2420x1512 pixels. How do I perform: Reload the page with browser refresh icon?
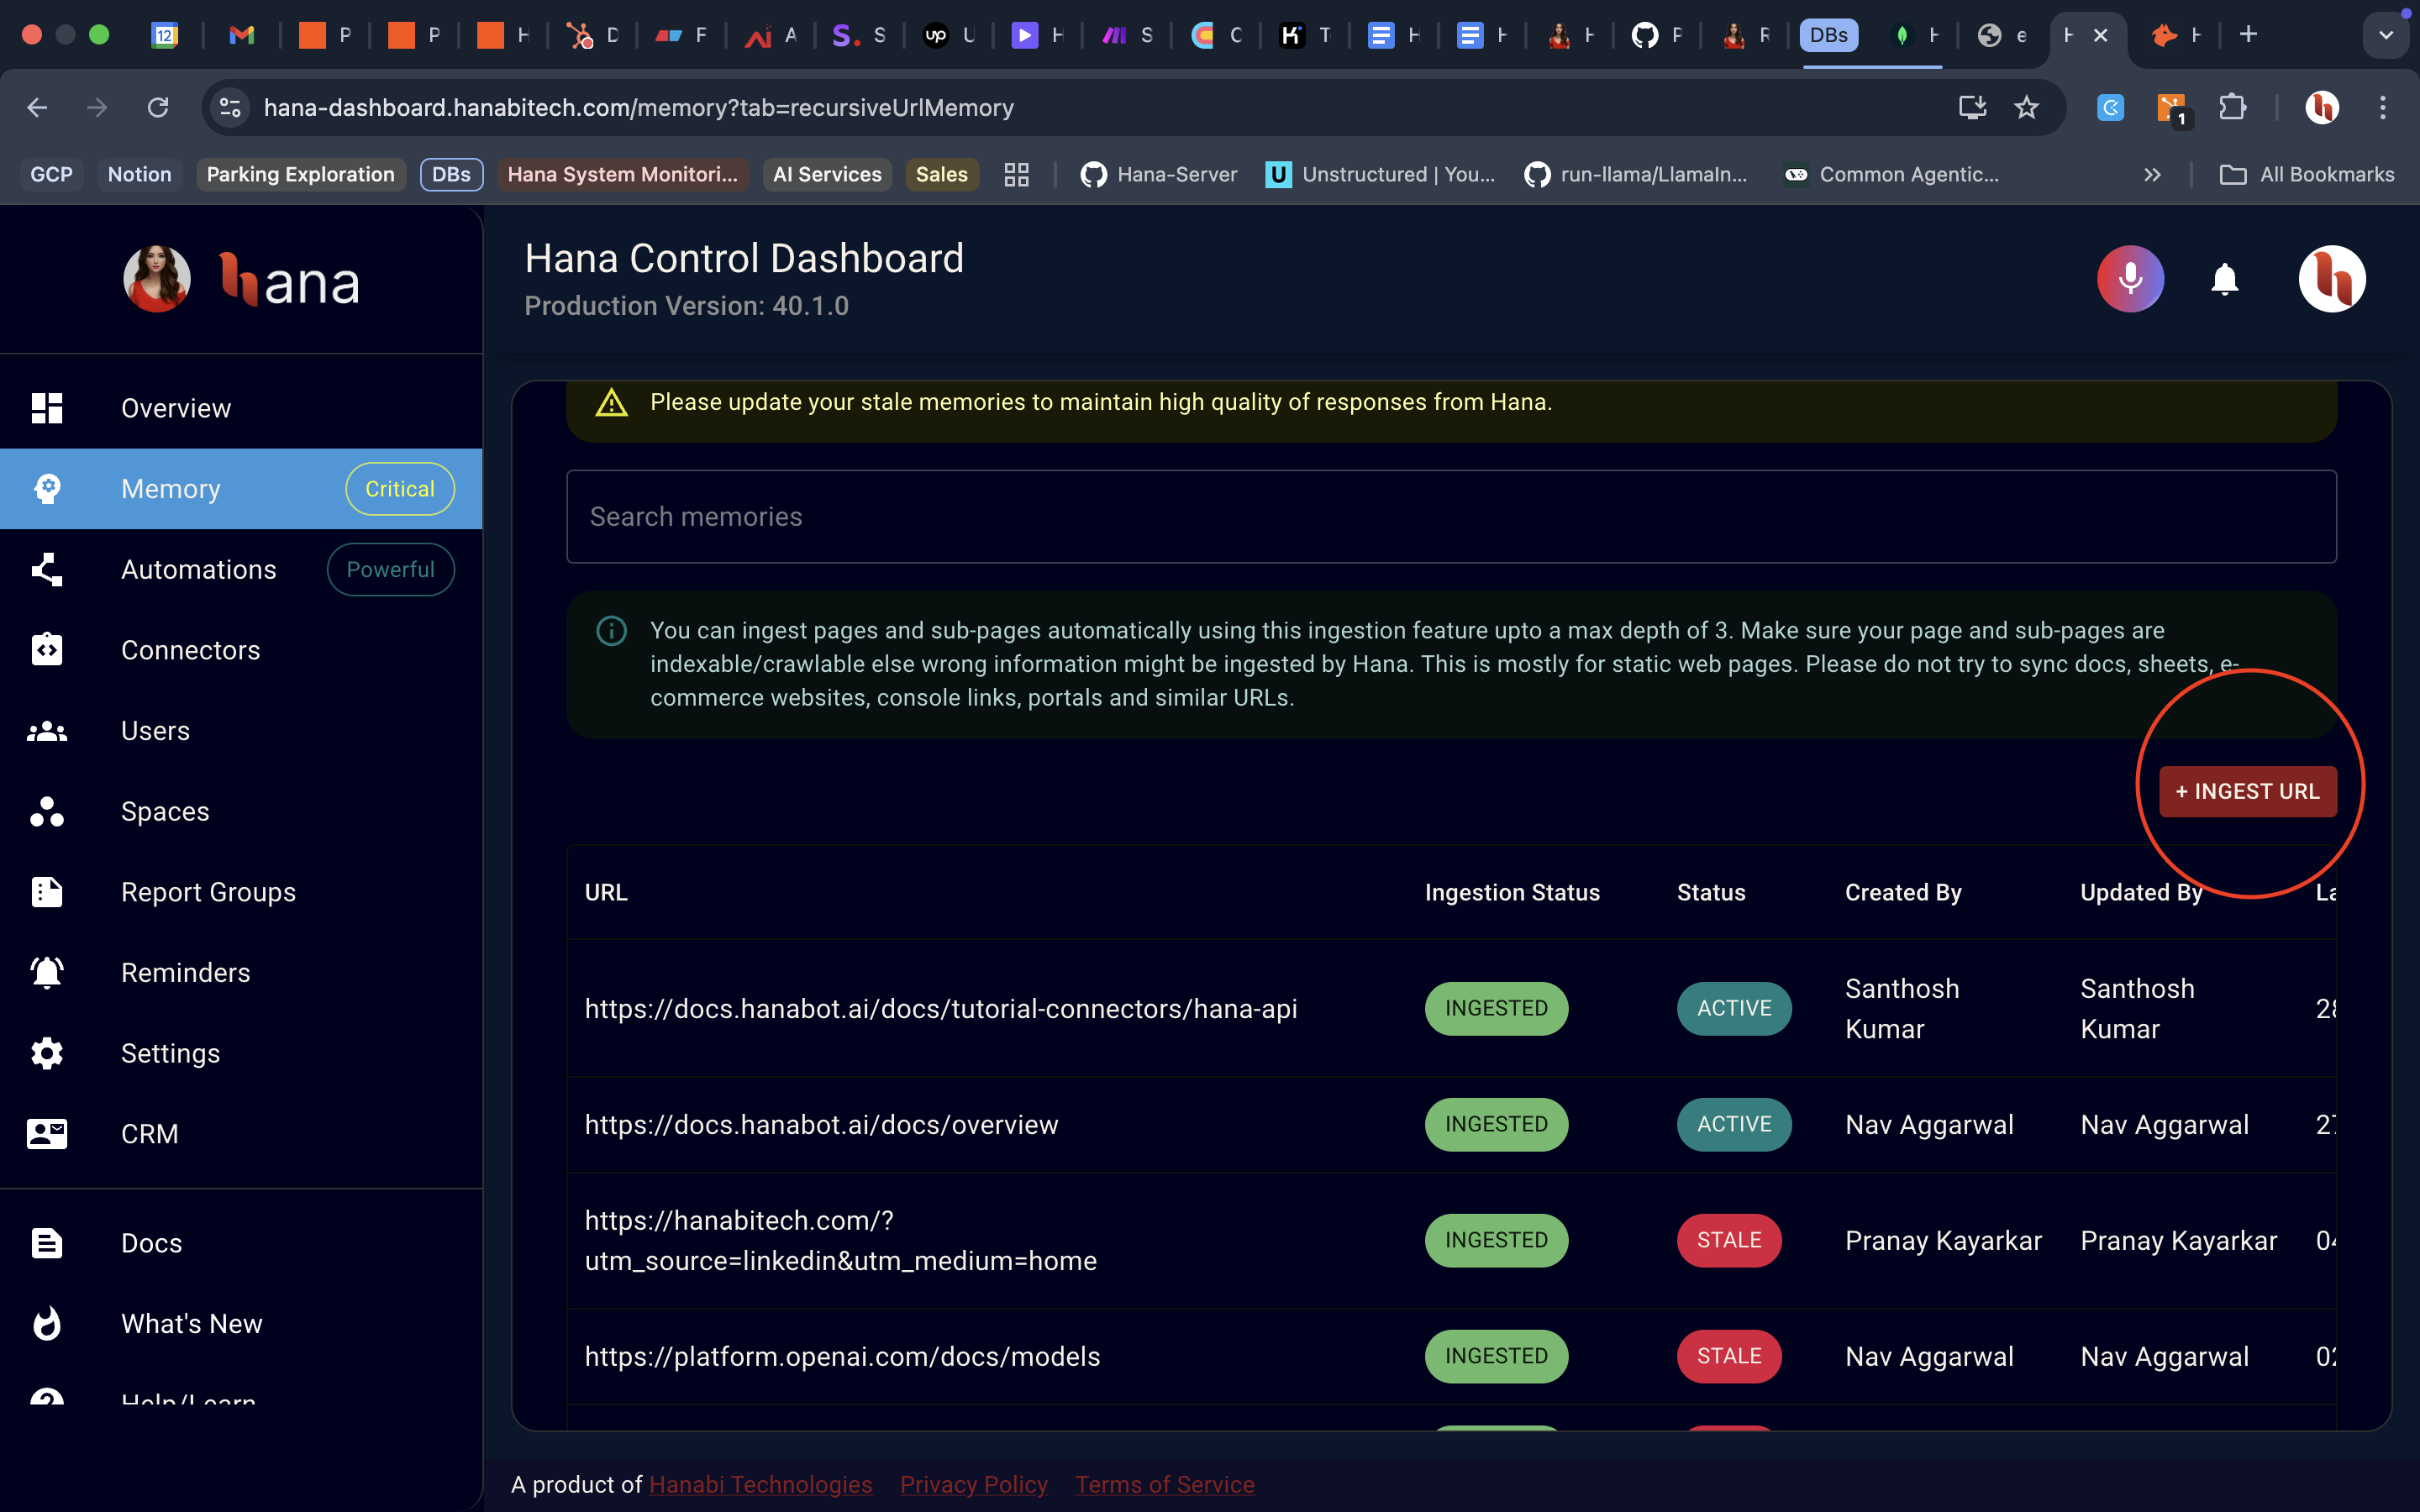pos(158,107)
